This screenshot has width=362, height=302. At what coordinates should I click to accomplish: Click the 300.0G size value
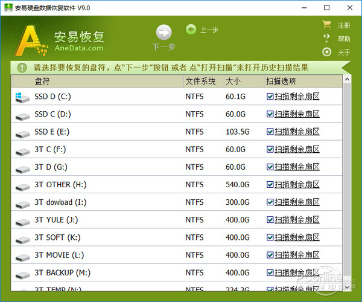coord(238,202)
